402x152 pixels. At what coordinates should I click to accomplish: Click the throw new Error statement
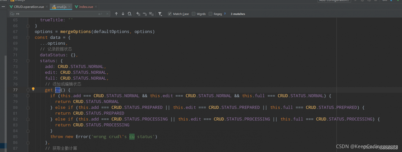[104, 136]
